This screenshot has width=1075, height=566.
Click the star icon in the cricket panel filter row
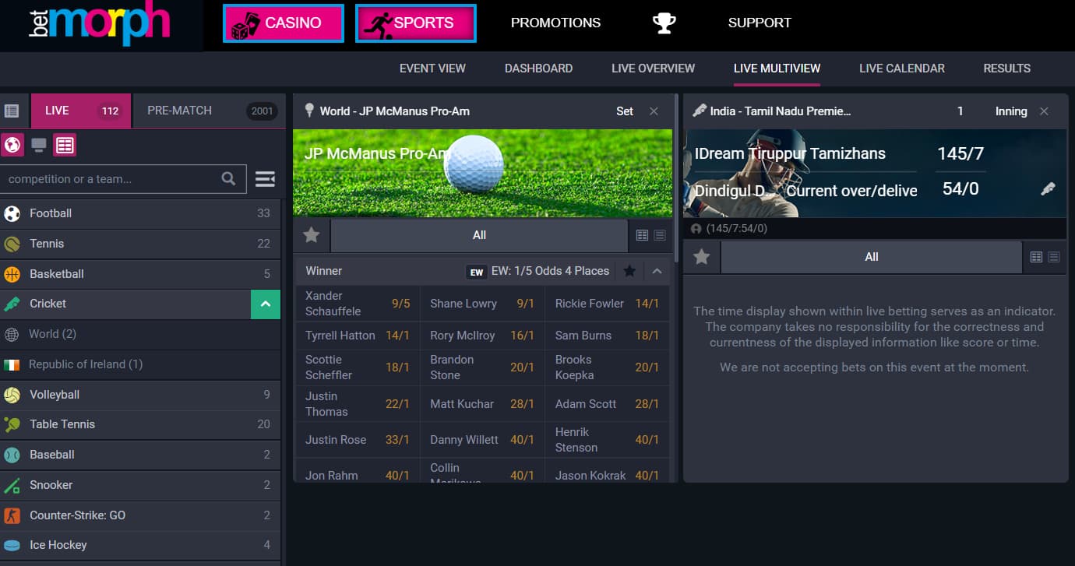tap(702, 257)
